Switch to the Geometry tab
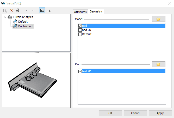 [96, 12]
